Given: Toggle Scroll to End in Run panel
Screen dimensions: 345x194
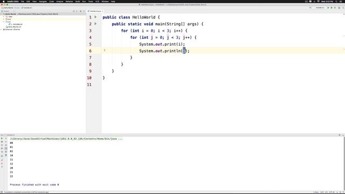Looking at the screenshot, I should [x=6, y=149].
